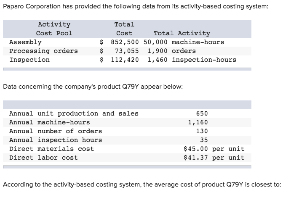Click '50,000 machine-hours' activity value

pyautogui.click(x=184, y=42)
